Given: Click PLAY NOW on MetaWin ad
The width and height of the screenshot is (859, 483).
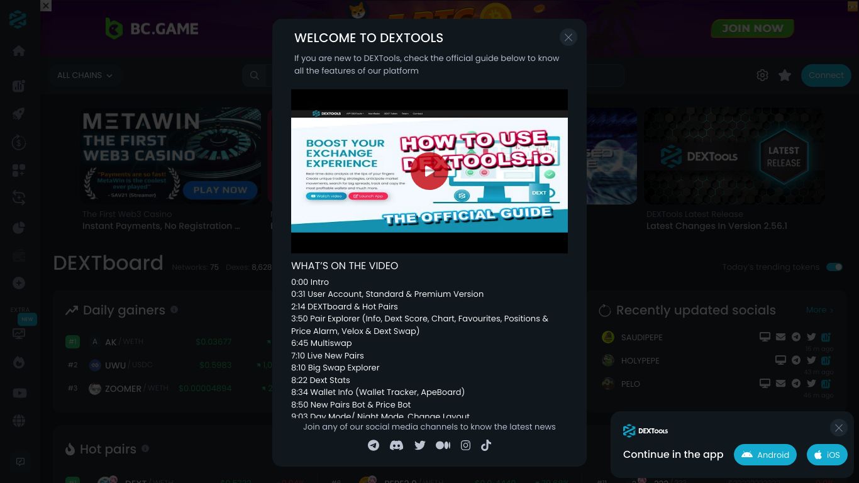Looking at the screenshot, I should pyautogui.click(x=220, y=190).
